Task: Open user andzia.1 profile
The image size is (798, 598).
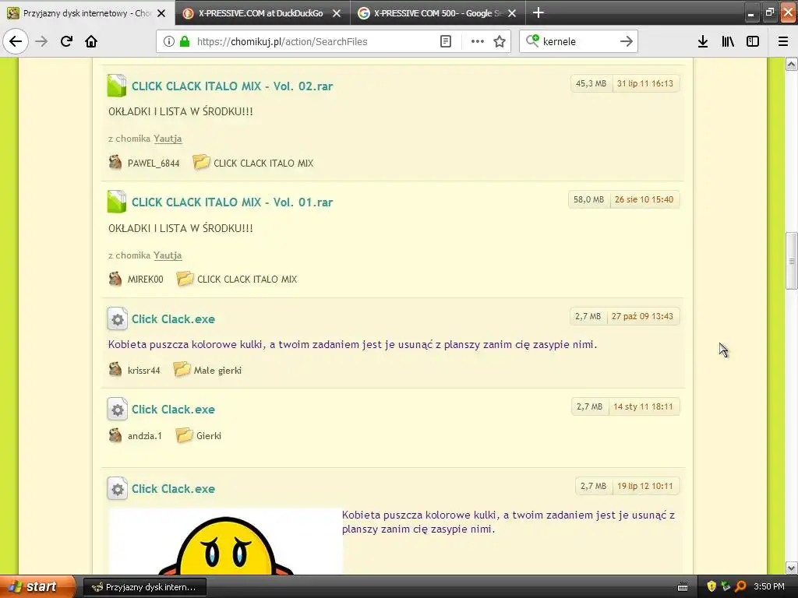Action: pos(144,436)
